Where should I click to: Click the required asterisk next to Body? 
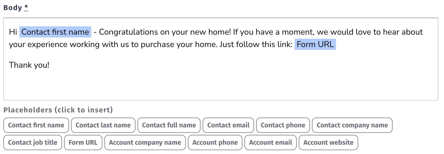[x=26, y=8]
